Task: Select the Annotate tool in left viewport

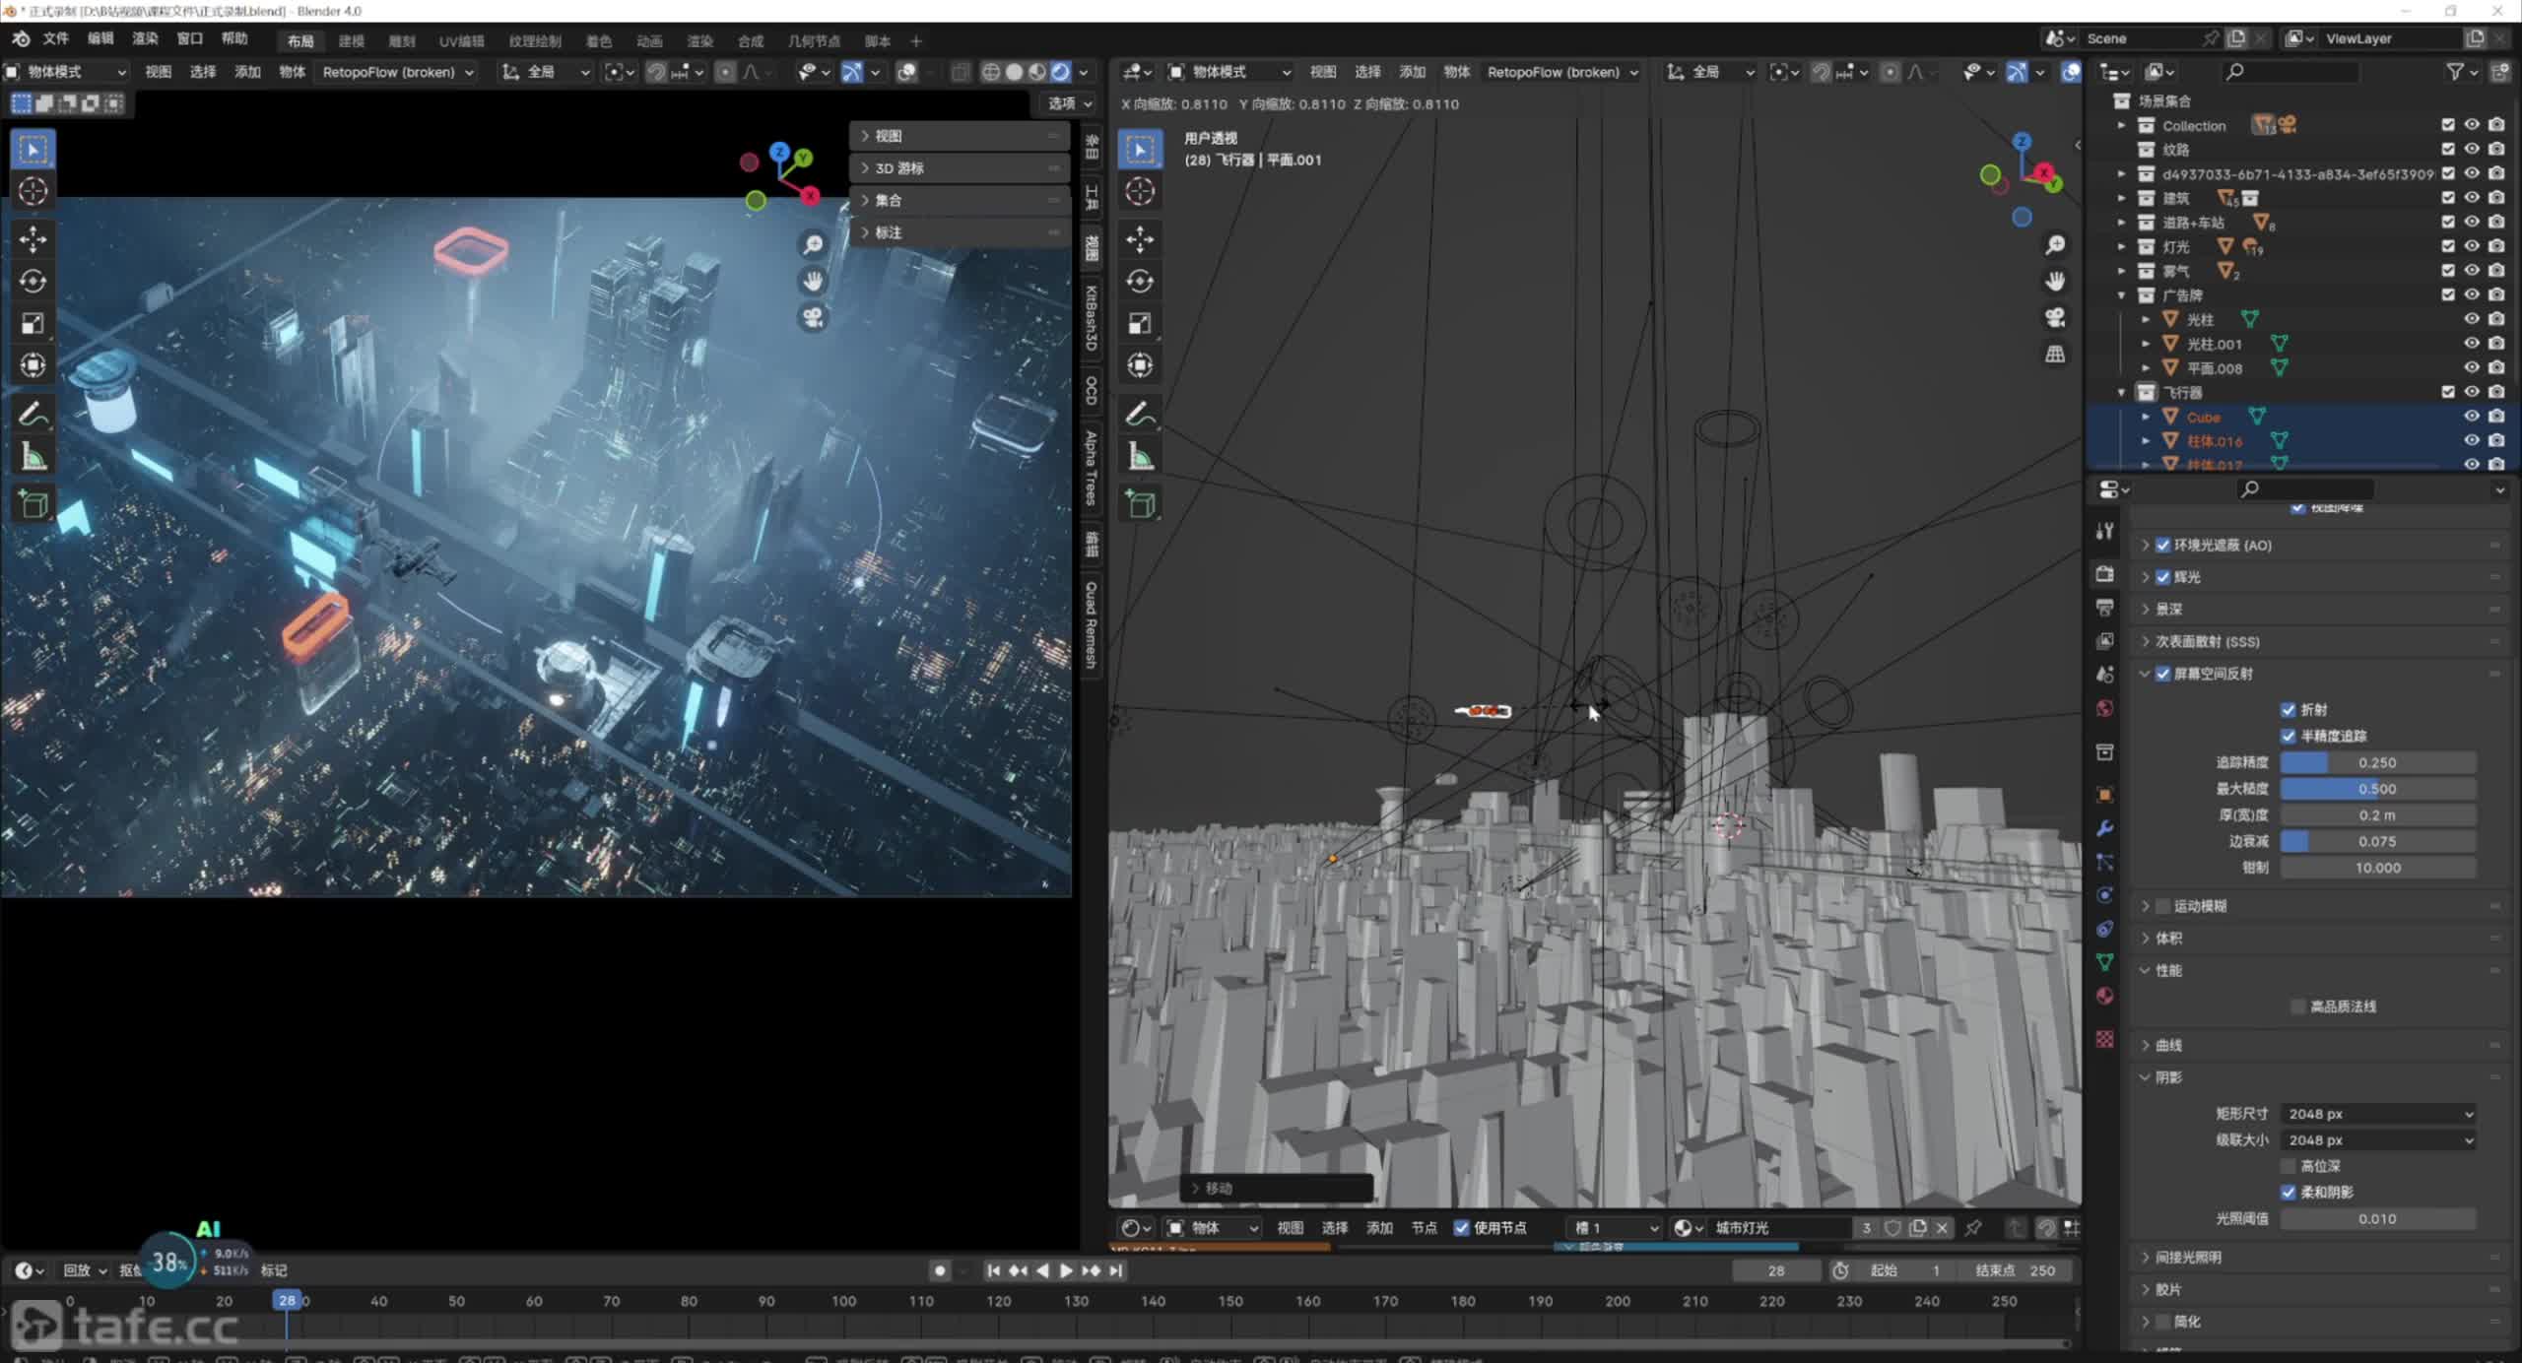Action: 33,414
